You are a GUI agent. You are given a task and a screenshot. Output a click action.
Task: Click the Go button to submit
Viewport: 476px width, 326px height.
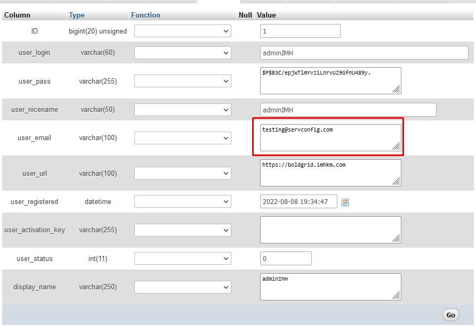tap(450, 315)
